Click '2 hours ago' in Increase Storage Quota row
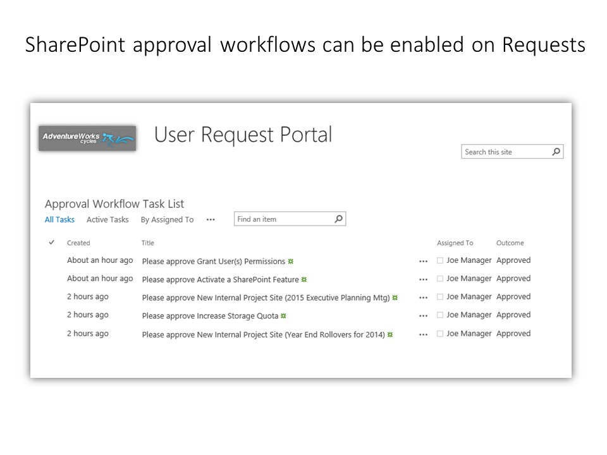 (x=88, y=315)
